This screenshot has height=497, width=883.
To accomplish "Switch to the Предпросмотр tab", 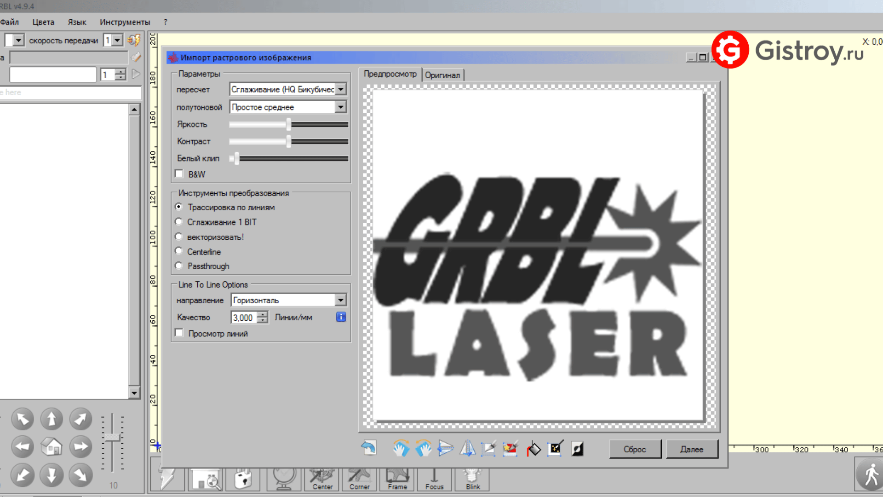I will pyautogui.click(x=390, y=74).
